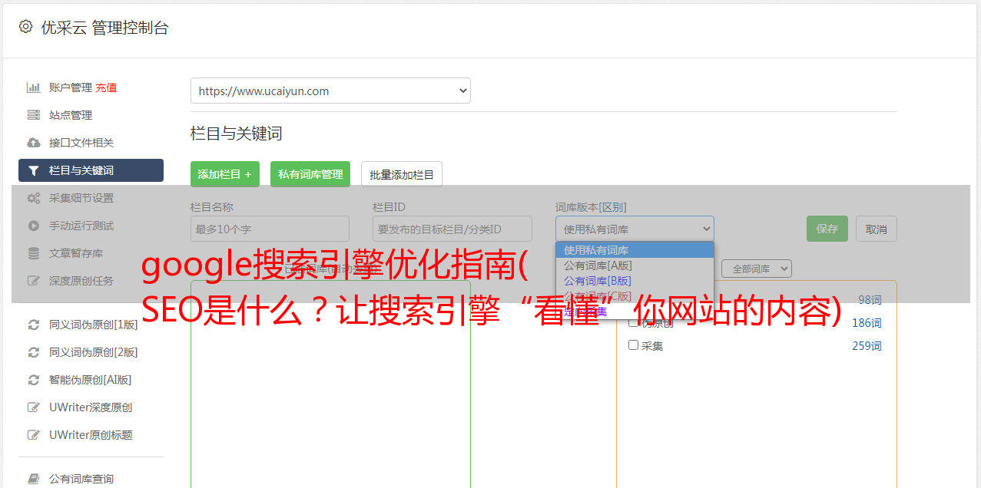Open the 词库版本[区别] dropdown
Screen dimensions: 981x488
[x=635, y=229]
